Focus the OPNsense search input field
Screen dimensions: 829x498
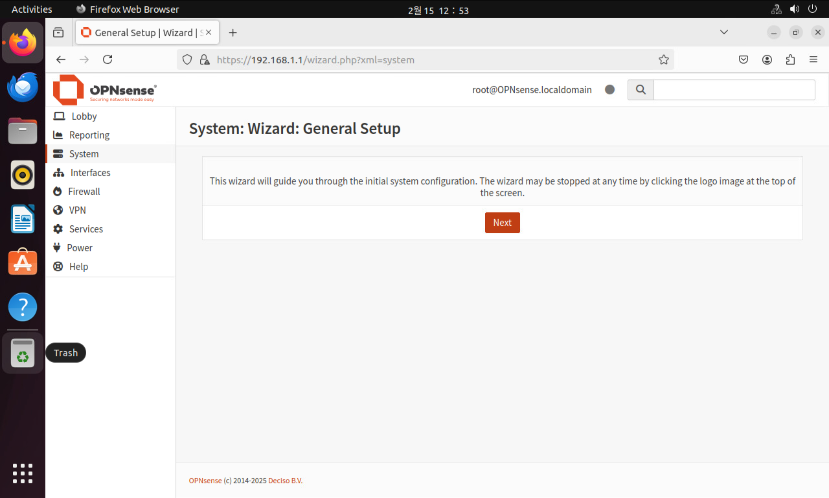734,90
